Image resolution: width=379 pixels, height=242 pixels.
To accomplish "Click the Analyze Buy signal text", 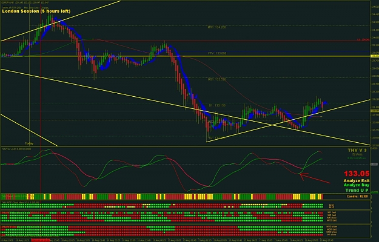I will click(x=357, y=185).
